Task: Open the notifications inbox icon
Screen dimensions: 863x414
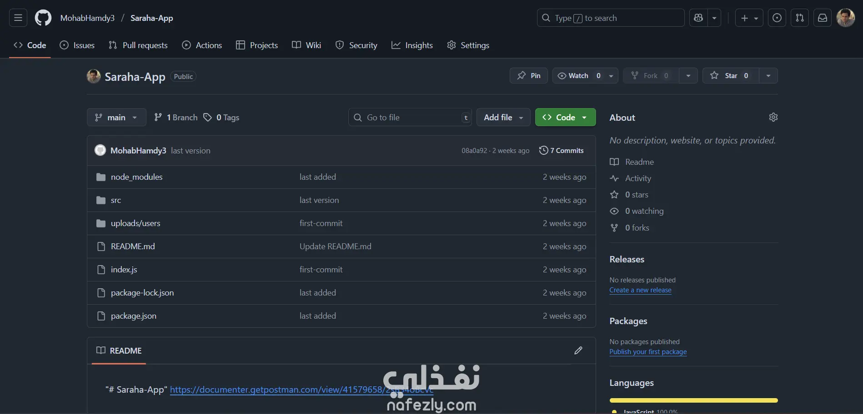Action: click(x=823, y=18)
